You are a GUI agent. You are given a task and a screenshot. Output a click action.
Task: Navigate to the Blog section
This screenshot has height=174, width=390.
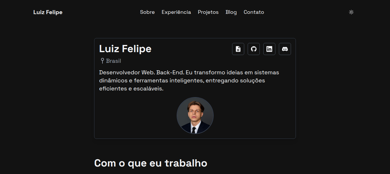pos(231,12)
